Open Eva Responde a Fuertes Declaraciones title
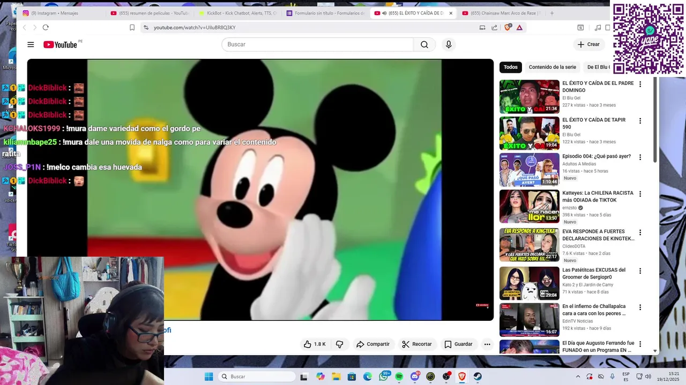 [598, 235]
